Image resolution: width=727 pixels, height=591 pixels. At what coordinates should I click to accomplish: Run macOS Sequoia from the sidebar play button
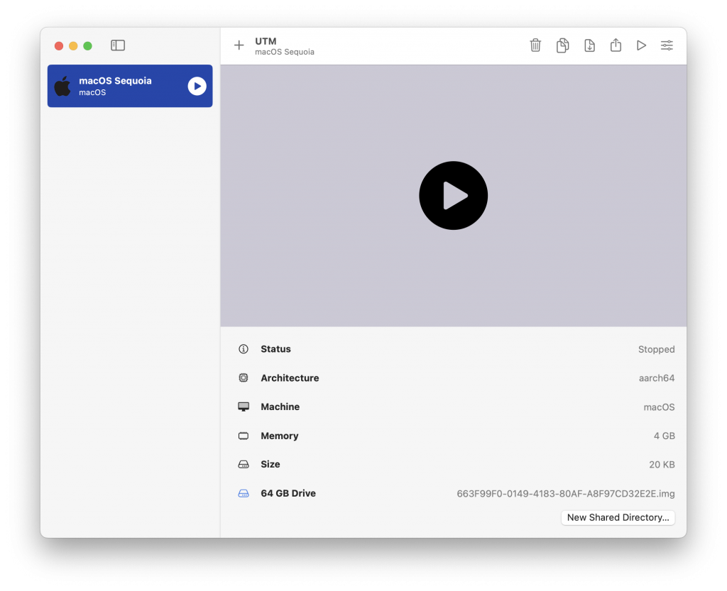(197, 86)
